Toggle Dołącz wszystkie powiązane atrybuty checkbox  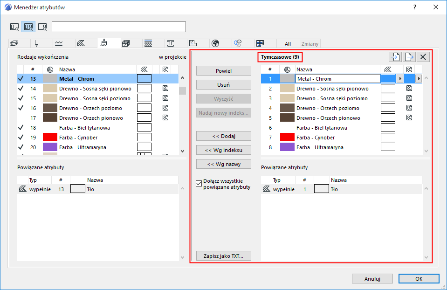coord(199,183)
